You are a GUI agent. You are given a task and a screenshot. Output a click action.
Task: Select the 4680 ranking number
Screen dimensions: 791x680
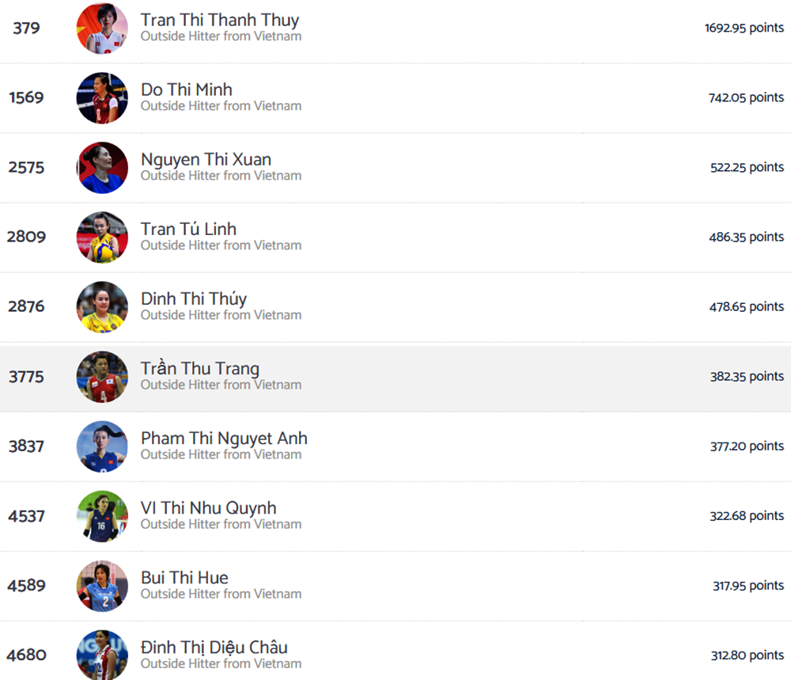click(26, 655)
